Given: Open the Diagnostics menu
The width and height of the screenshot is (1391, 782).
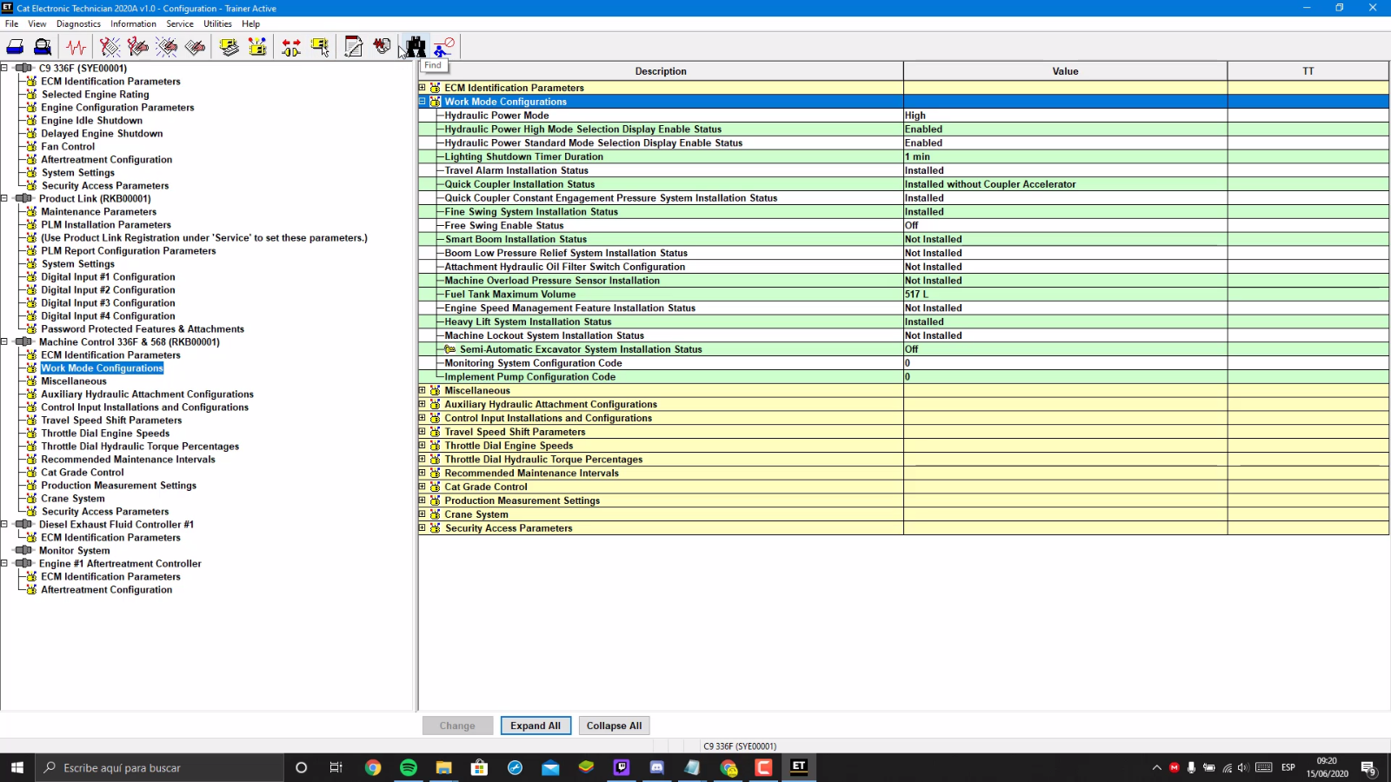Looking at the screenshot, I should click(78, 23).
